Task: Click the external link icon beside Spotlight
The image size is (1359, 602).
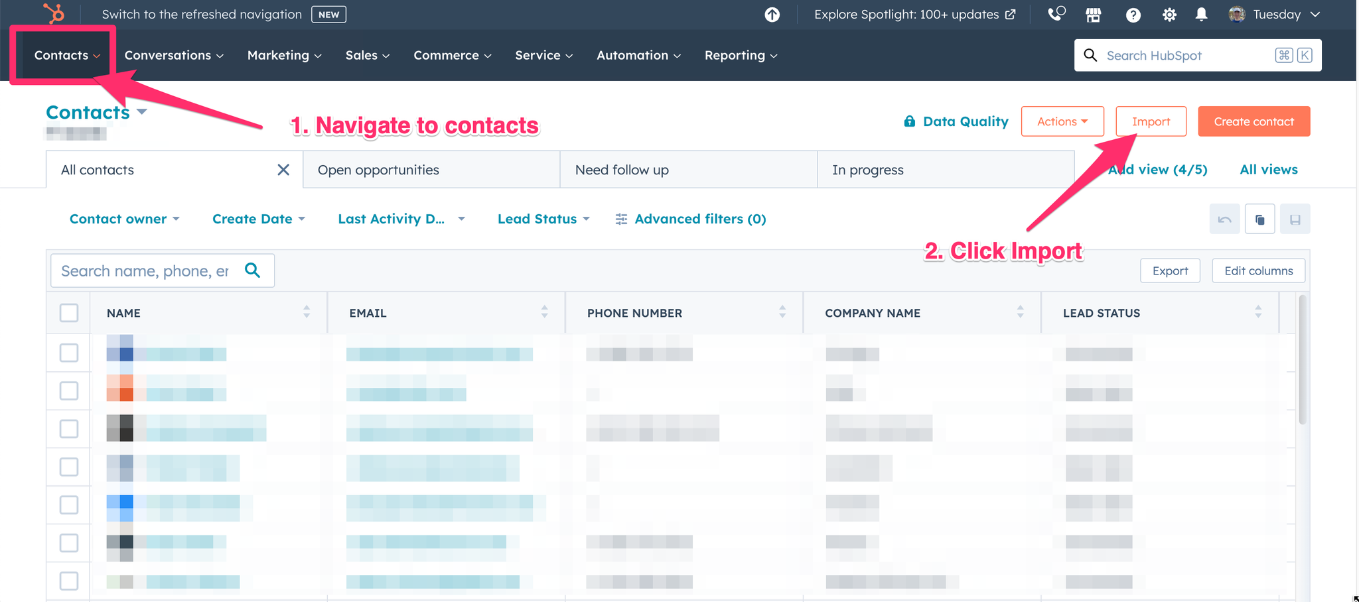Action: (x=1011, y=15)
